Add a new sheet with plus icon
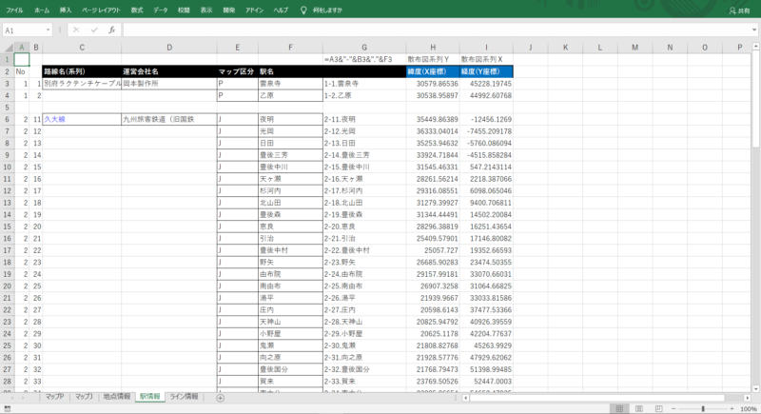The width and height of the screenshot is (761, 414). pos(221,397)
